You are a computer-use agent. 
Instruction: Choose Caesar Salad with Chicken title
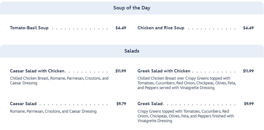tap(37, 71)
